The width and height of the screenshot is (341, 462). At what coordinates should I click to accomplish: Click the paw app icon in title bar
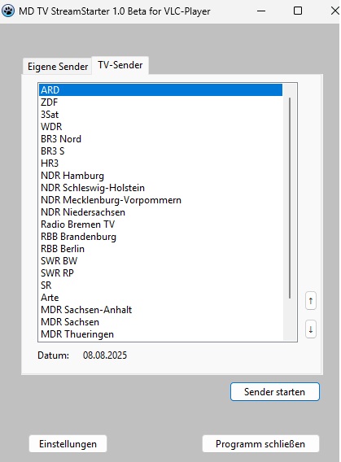pyautogui.click(x=8, y=11)
